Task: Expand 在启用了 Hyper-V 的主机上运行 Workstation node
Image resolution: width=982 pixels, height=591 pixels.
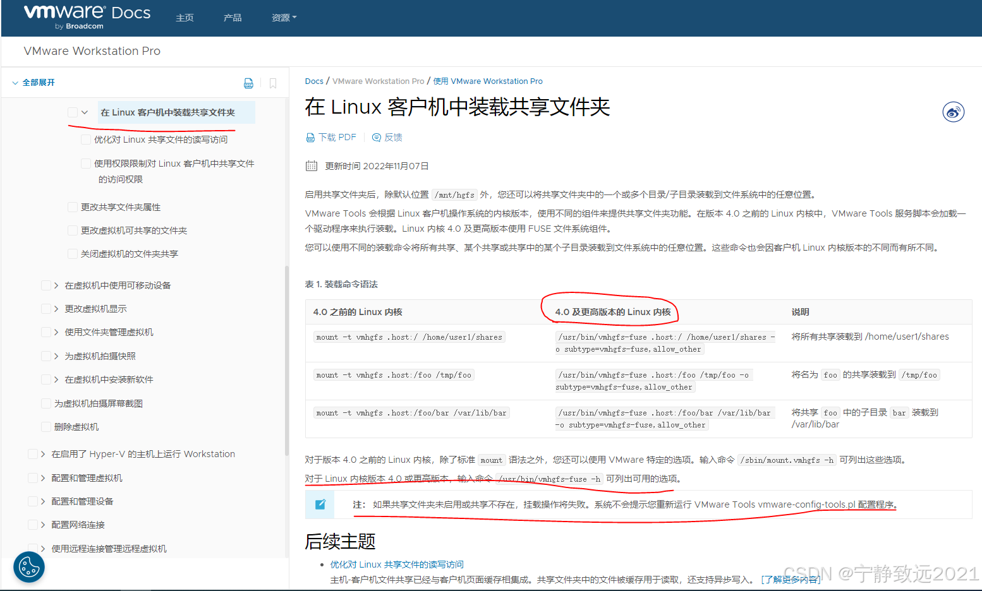Action: coord(43,454)
